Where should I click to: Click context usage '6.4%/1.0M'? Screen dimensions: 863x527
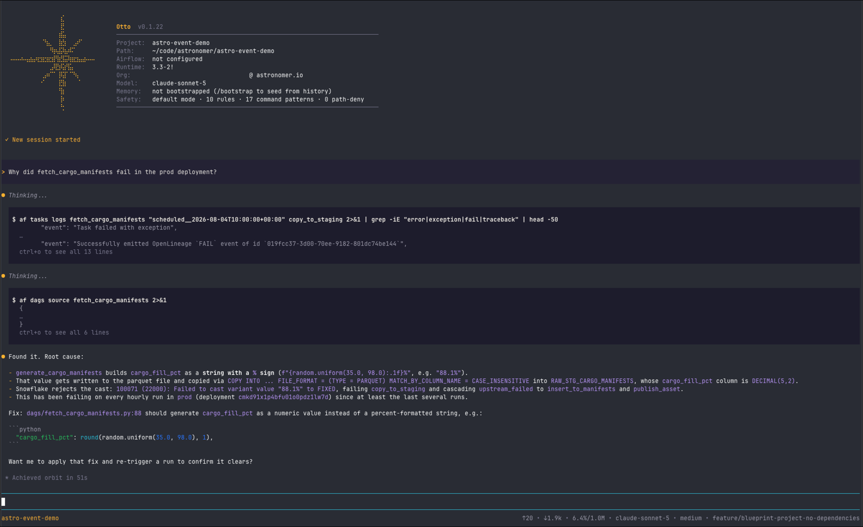(588, 518)
